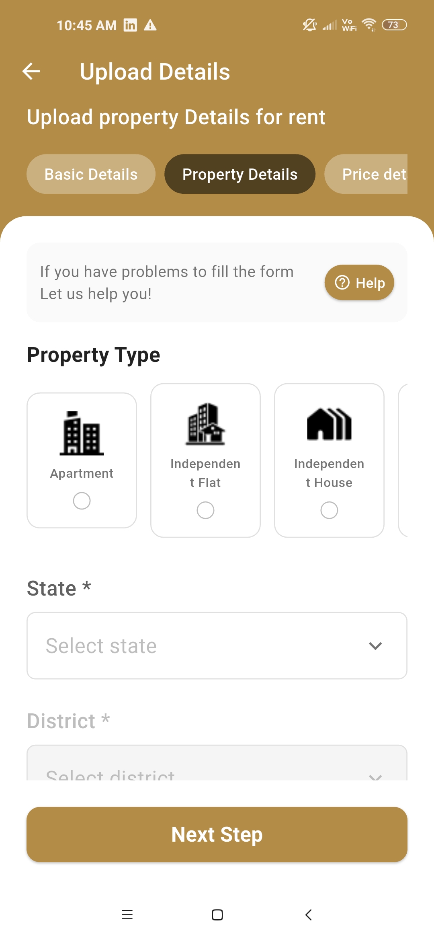Select the Property Details tab
Screen dimensions: 434x941
click(x=240, y=174)
